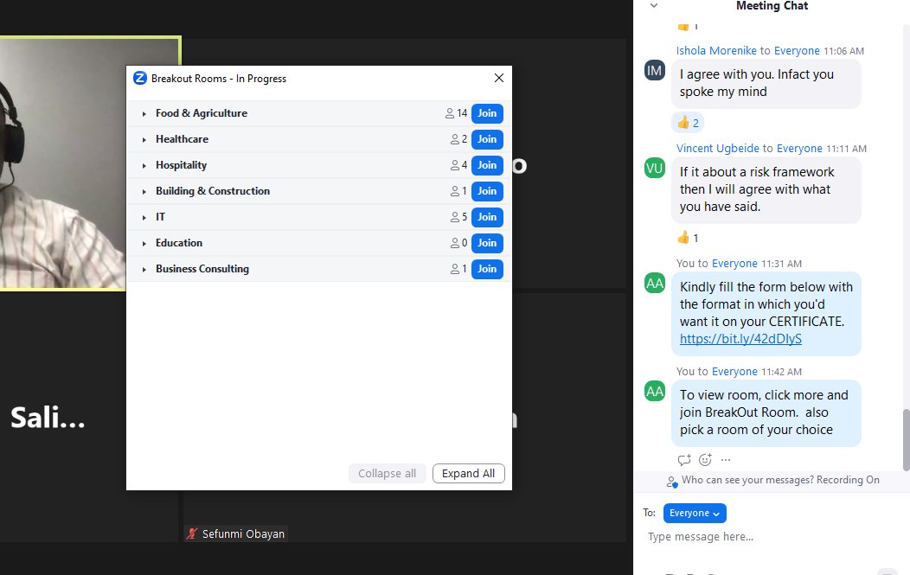Screen dimensions: 910x575
Task: Reply to the last chat message
Action: (684, 460)
